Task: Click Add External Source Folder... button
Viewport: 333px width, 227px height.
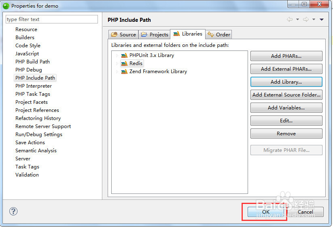Action: tap(286, 95)
